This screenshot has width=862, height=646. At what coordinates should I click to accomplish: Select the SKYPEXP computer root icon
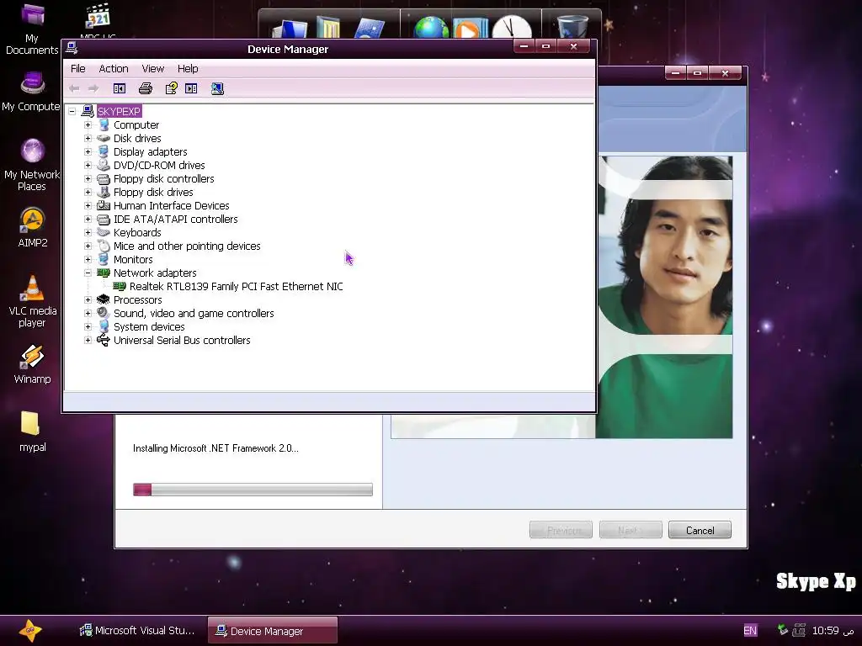[88, 112]
